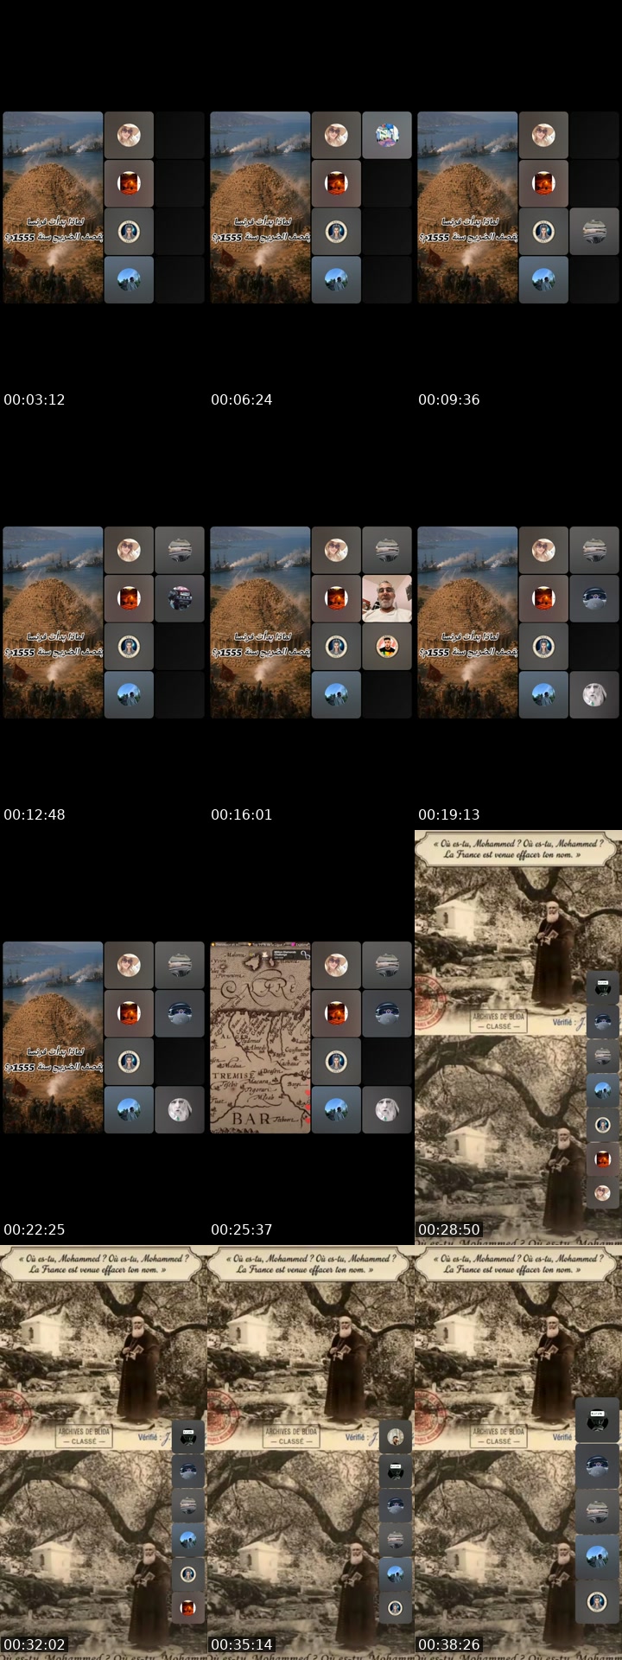
Task: Click the dark avatar tile in frame 00:12:48 right column
Action: click(x=180, y=598)
